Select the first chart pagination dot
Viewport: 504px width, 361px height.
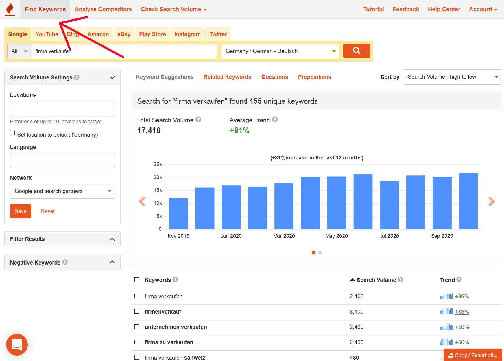point(313,252)
